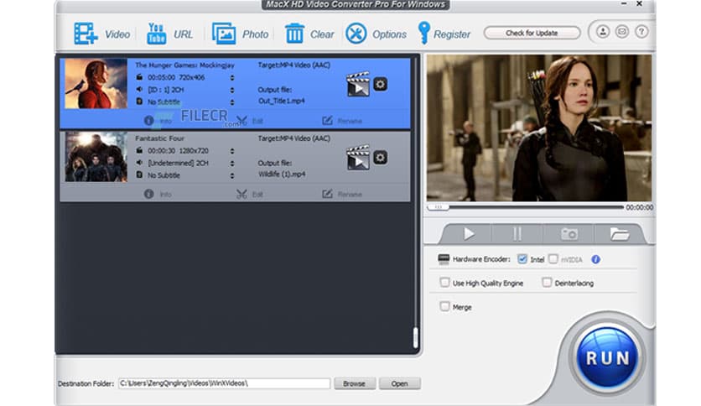Click the Hardware Encoder chip icon
This screenshot has height=406, width=701.
point(444,259)
